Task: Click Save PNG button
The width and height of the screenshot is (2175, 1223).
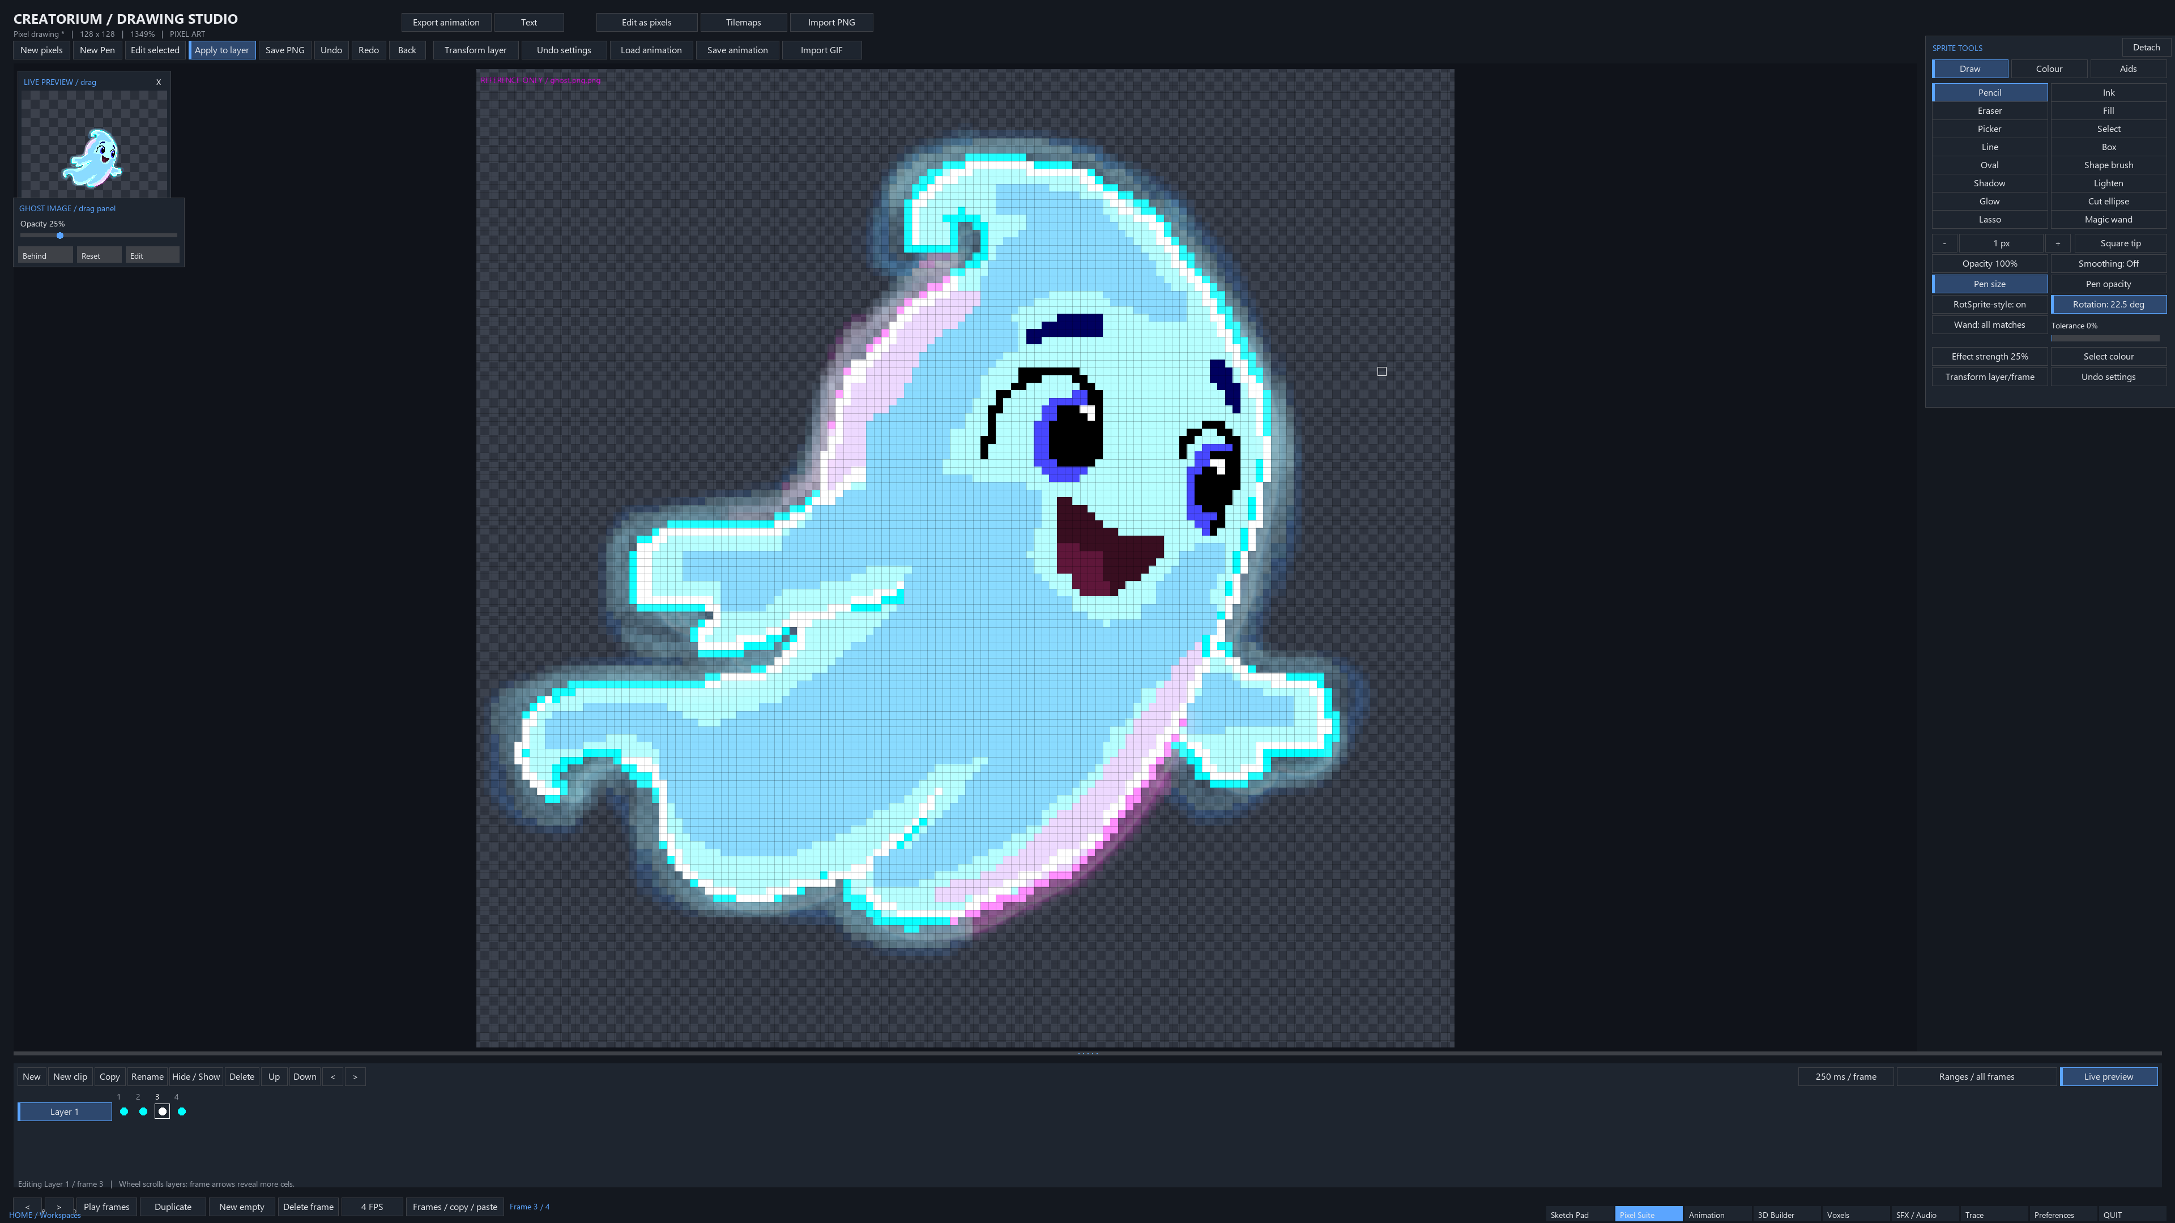Action: point(284,50)
